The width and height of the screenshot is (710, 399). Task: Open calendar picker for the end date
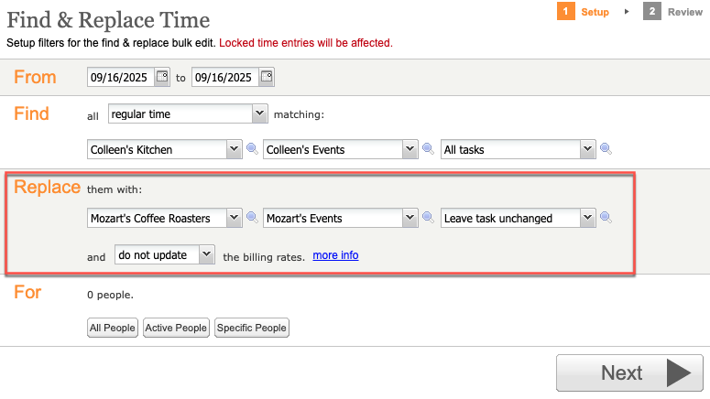267,77
